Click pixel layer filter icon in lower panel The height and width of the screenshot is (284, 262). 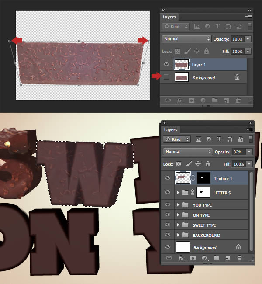click(x=198, y=139)
